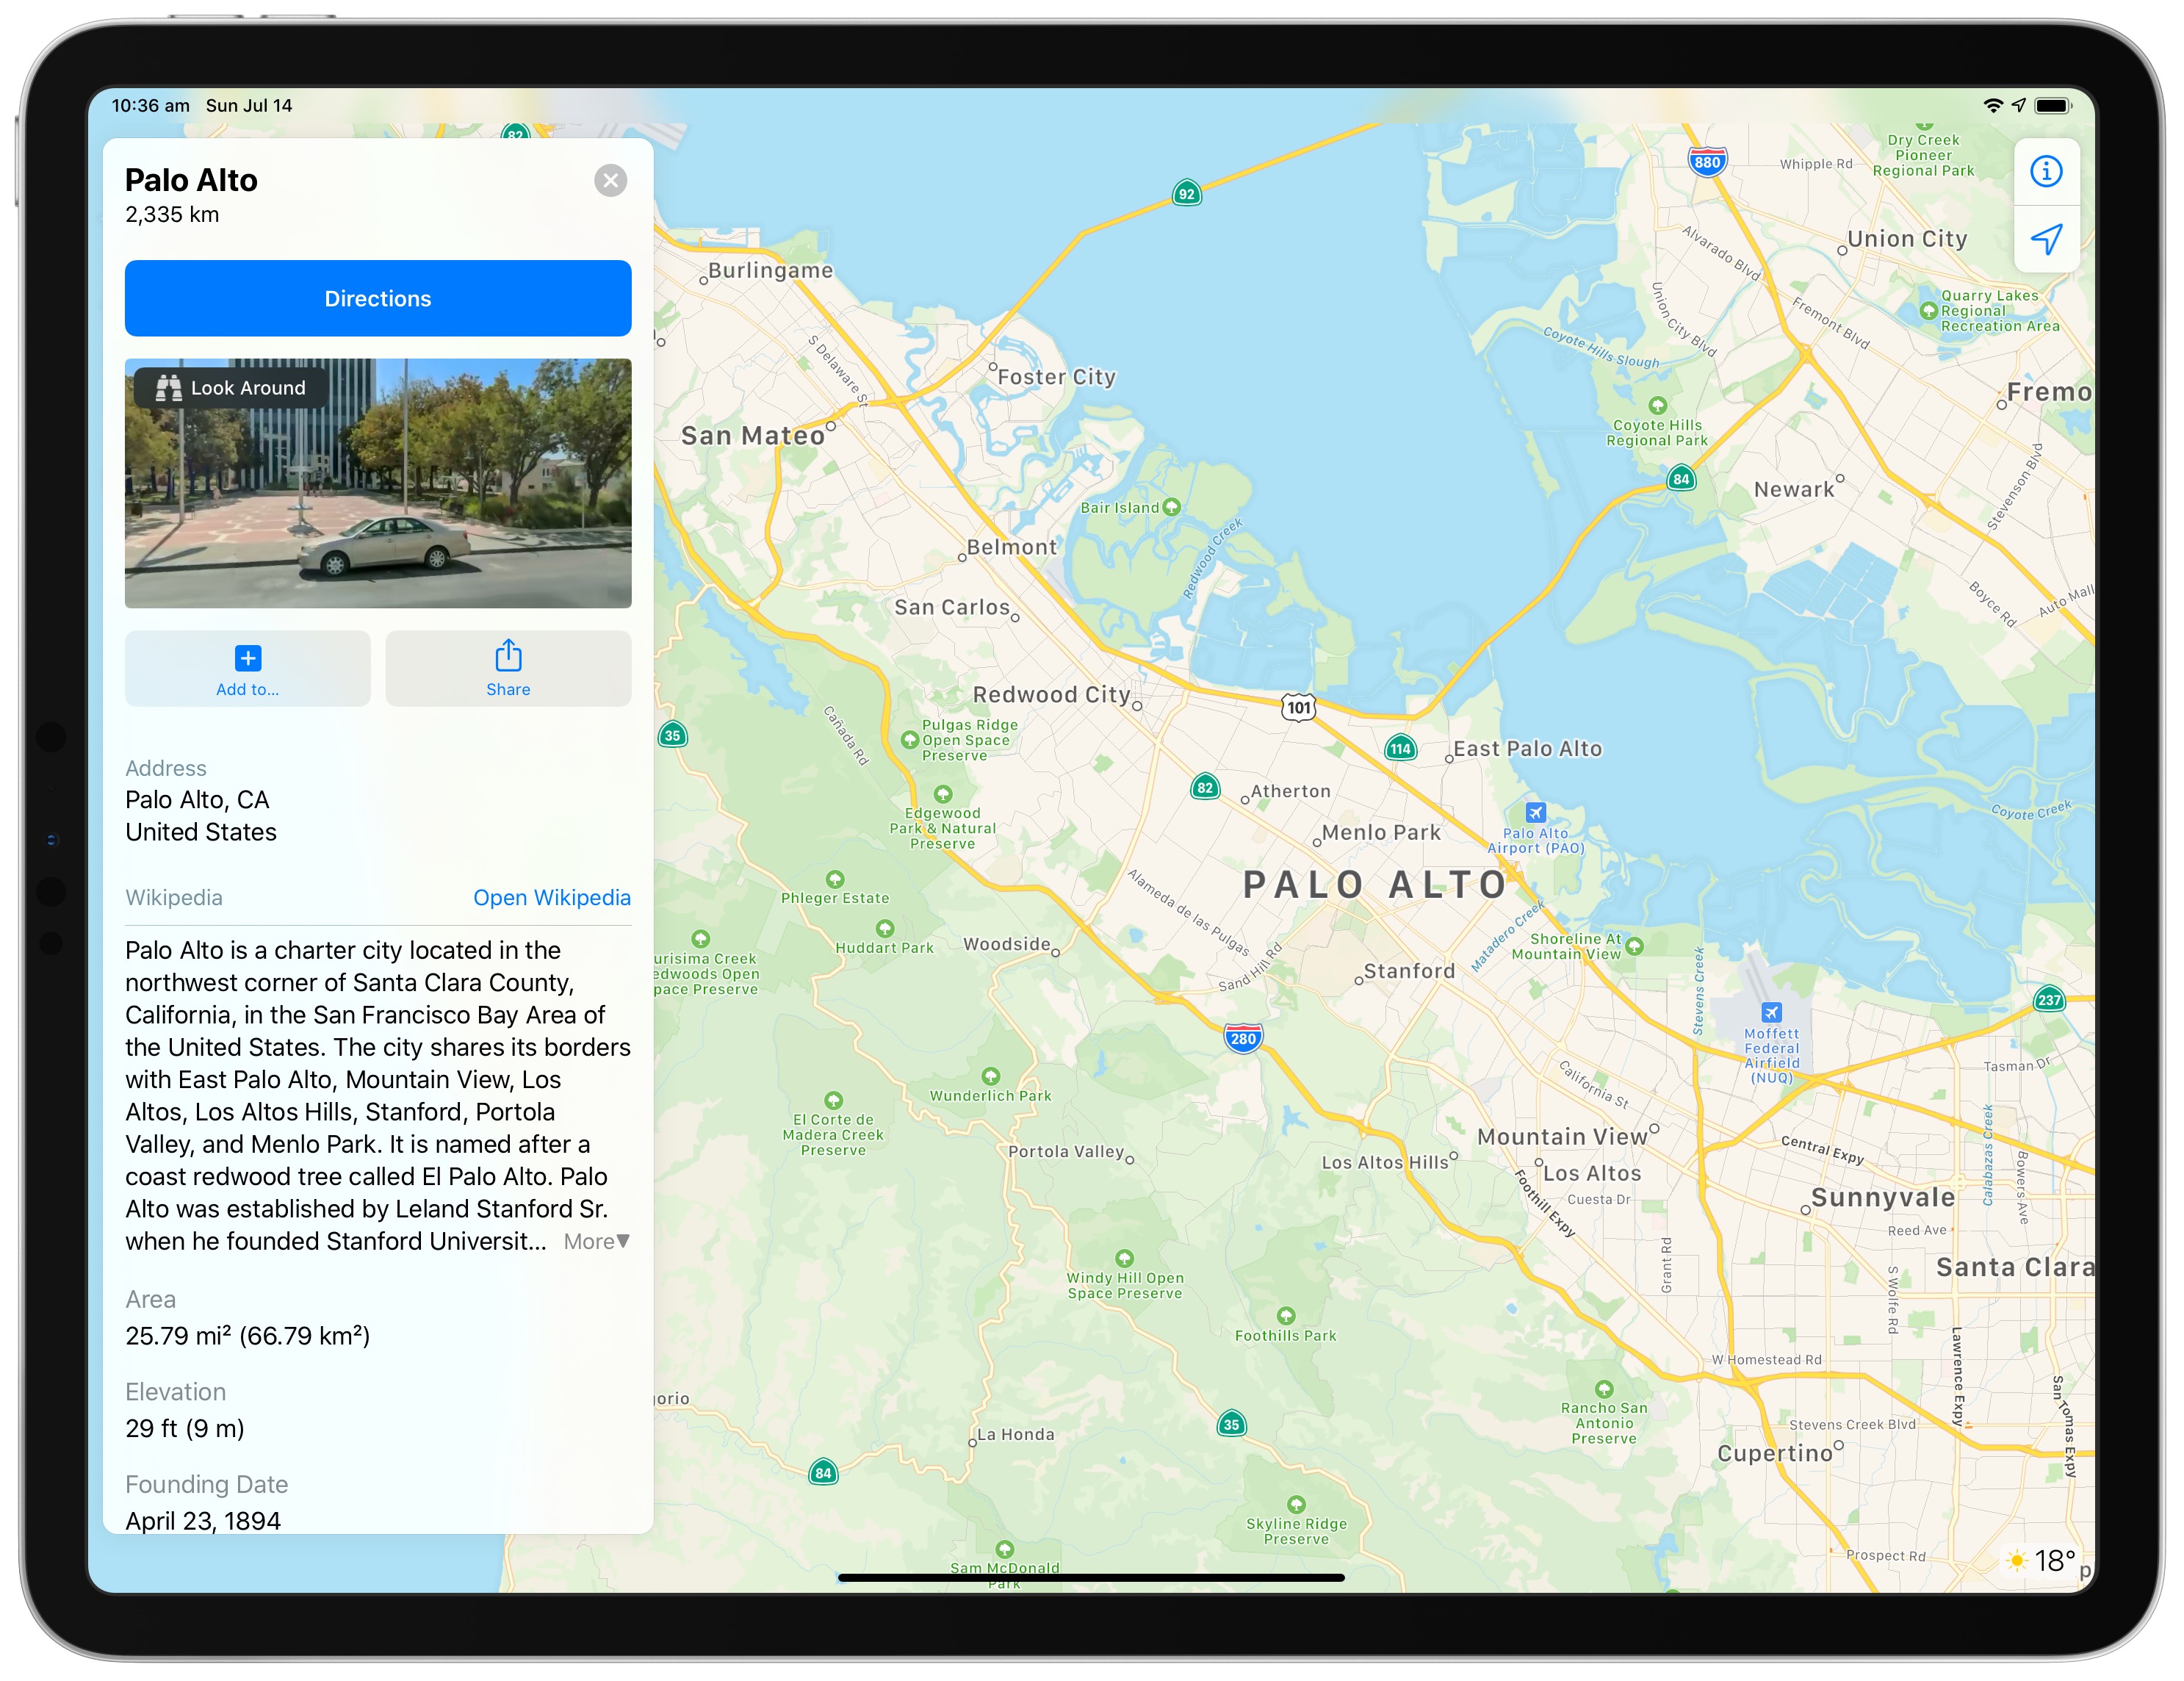This screenshot has height=1681, width=2184.
Task: Select the Redwood City label
Action: [x=1051, y=695]
